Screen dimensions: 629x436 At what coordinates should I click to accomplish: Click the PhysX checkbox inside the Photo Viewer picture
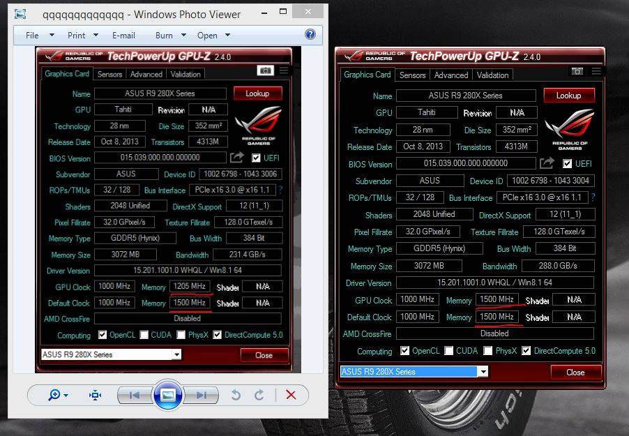[181, 335]
